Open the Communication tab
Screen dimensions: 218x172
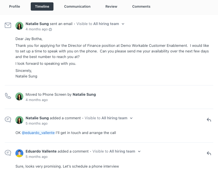tap(77, 6)
